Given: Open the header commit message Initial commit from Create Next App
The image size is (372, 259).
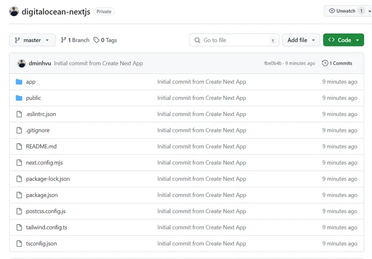Looking at the screenshot, I should click(x=98, y=63).
